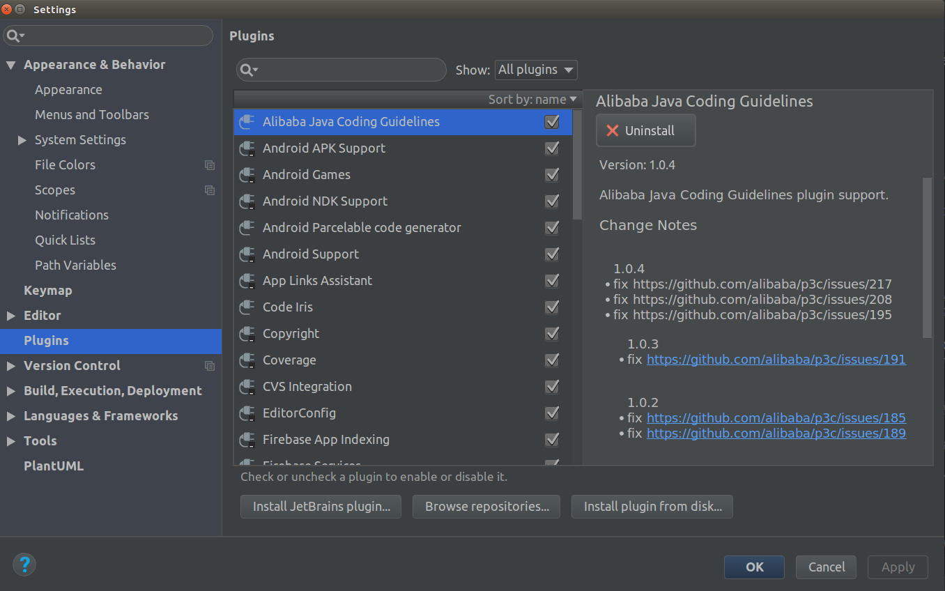Toggle the Firebase App Indexing checkbox
Image resolution: width=945 pixels, height=591 pixels.
552,440
